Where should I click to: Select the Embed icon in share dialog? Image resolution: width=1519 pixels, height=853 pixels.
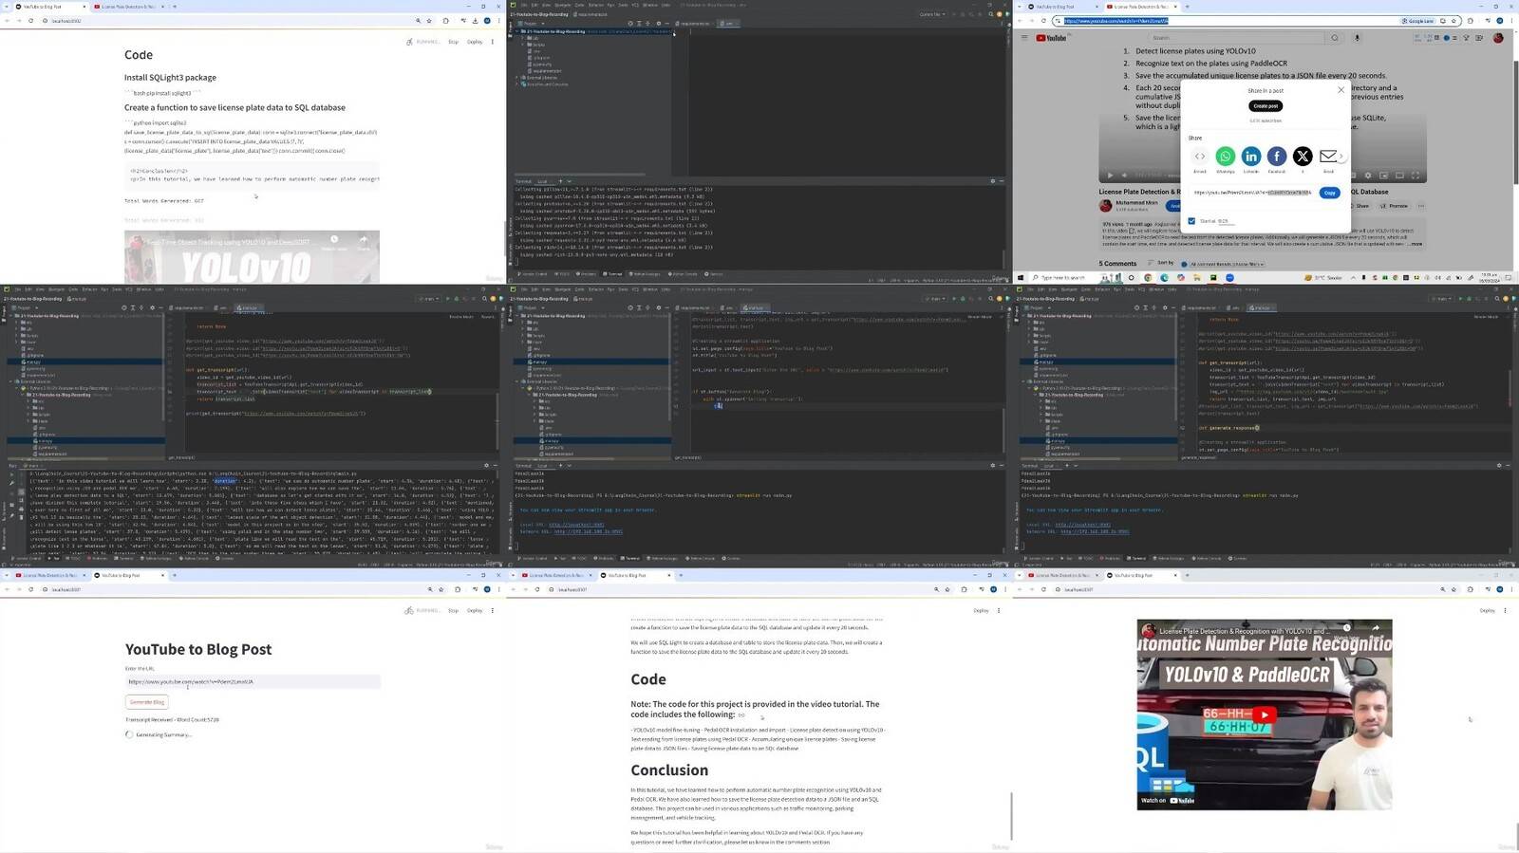point(1200,157)
